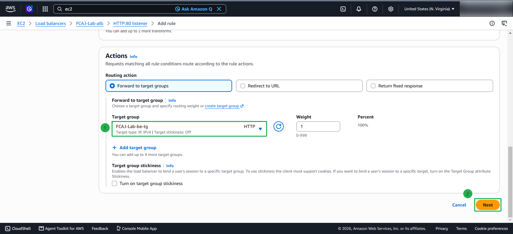
Task: Navigate to Load balancers breadcrumb
Action: point(51,23)
